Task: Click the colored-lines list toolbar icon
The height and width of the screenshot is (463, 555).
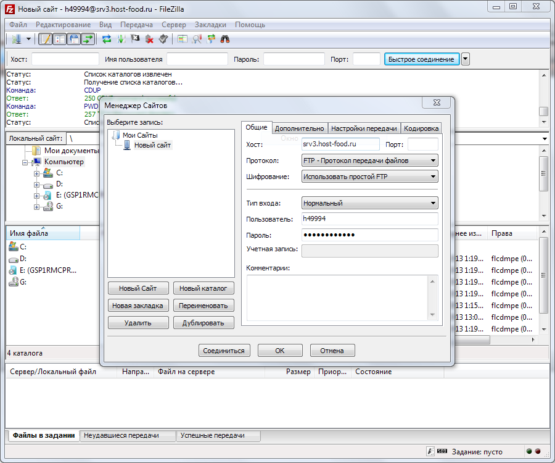Action: point(183,39)
